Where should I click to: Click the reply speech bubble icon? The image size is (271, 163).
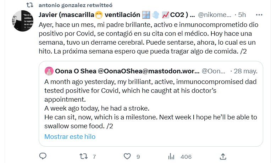43,156
